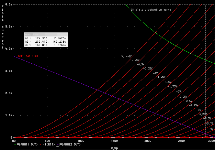The width and height of the screenshot is (215, 150).
Task: Click the red diamond legend marker for -I(R17)
Action: (x=41, y=144)
